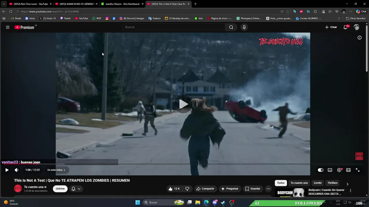Toggle subtitles in the player
369x207 pixels.
click(330, 170)
